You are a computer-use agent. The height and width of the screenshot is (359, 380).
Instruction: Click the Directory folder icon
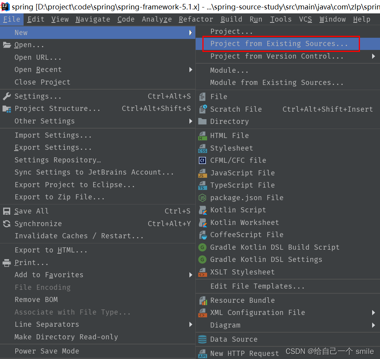[x=202, y=121]
